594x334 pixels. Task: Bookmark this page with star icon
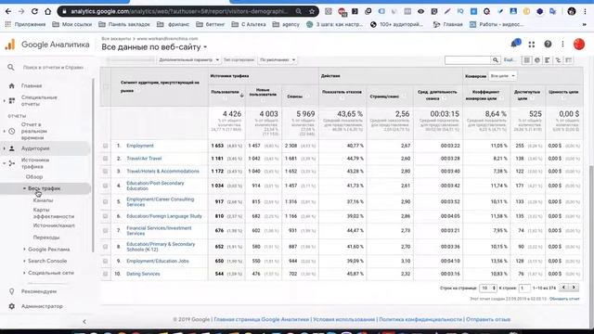[x=312, y=11]
